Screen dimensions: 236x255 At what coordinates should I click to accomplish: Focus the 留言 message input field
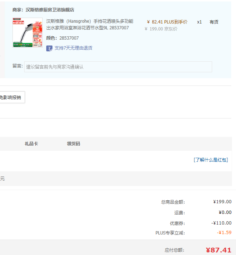click(x=118, y=67)
